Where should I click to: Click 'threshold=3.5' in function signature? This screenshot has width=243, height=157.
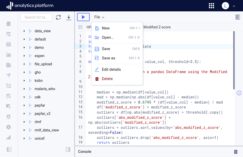click(183, 62)
